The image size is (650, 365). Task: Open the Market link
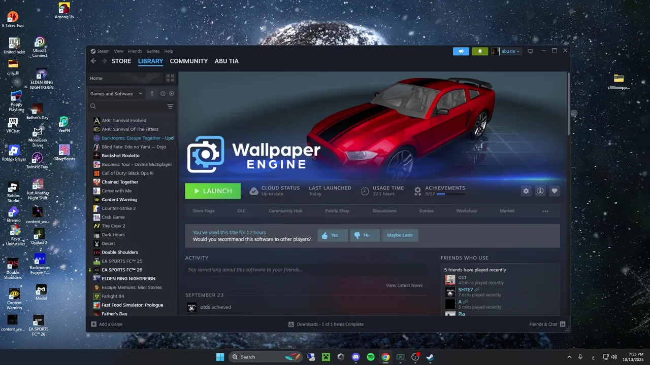coord(507,211)
